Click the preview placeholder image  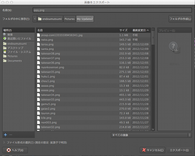tap(175, 48)
